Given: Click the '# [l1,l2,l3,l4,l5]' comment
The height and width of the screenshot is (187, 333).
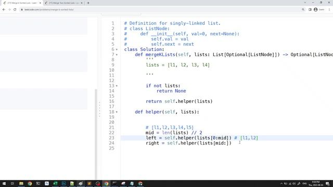Looking at the screenshot, I should [x=170, y=127].
